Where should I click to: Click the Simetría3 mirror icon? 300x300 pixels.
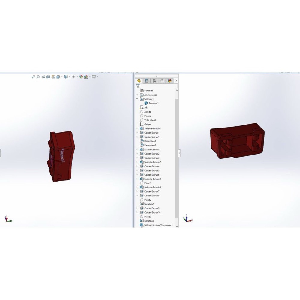pyautogui.click(x=142, y=221)
